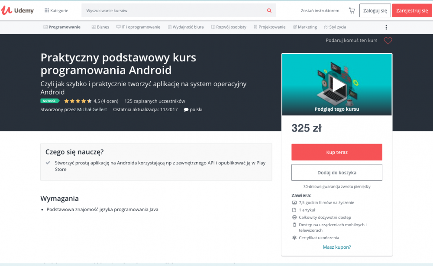Click the article document icon
The width and height of the screenshot is (433, 266).
[x=294, y=210]
